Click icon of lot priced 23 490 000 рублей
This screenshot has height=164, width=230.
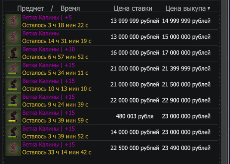pyautogui.click(x=13, y=149)
